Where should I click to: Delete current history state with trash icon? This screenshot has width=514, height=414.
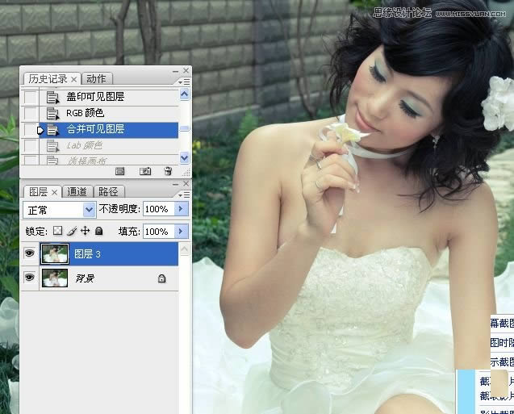click(168, 171)
